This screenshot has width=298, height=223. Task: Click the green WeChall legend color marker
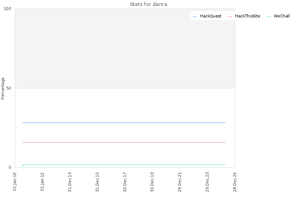tap(269, 17)
